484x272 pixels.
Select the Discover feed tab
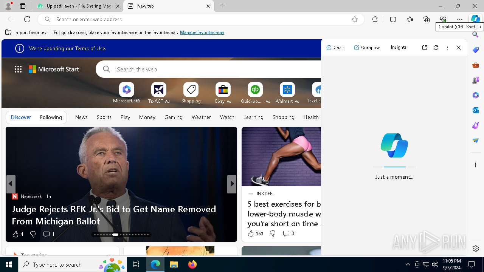pos(21,117)
